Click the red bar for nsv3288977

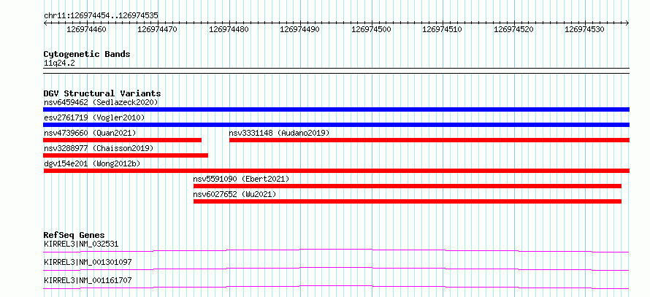click(x=126, y=155)
